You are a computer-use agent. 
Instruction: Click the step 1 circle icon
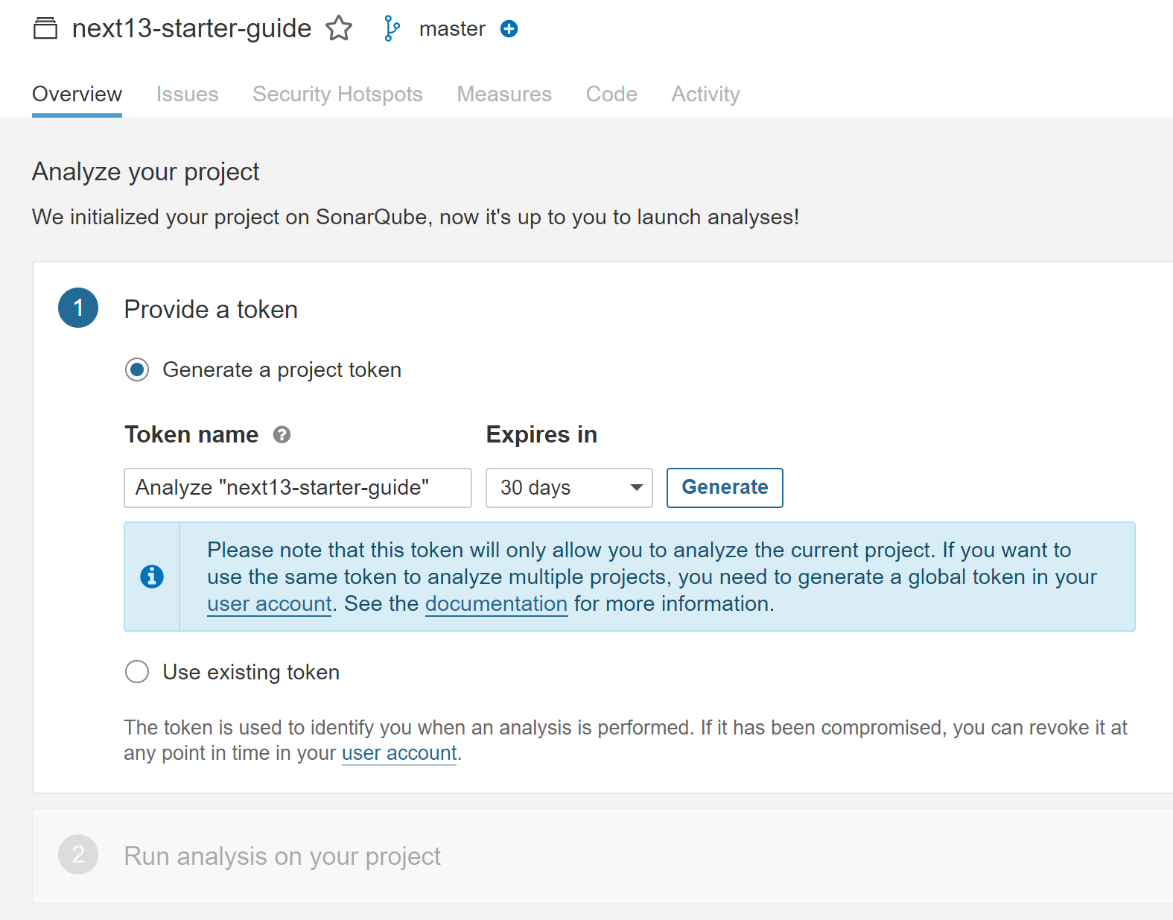(x=77, y=308)
